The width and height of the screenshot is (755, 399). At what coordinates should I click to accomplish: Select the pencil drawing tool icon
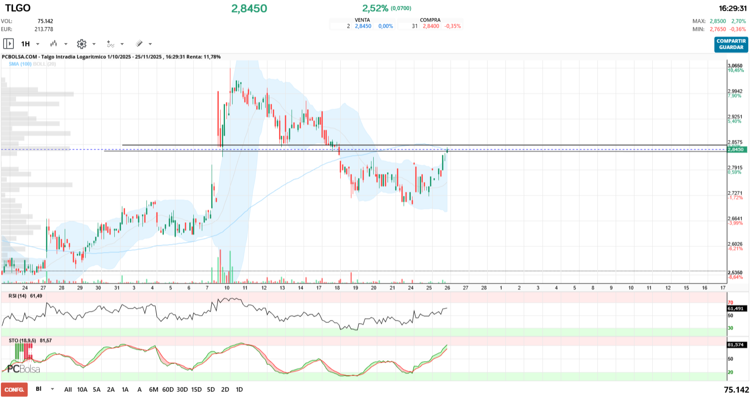pos(139,44)
